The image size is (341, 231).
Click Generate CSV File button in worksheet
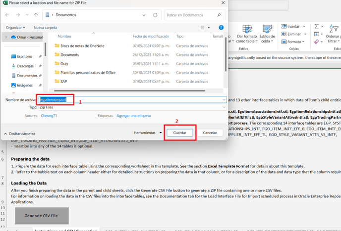coord(42,216)
